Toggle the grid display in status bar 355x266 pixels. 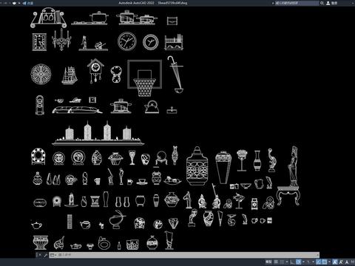click(x=276, y=262)
